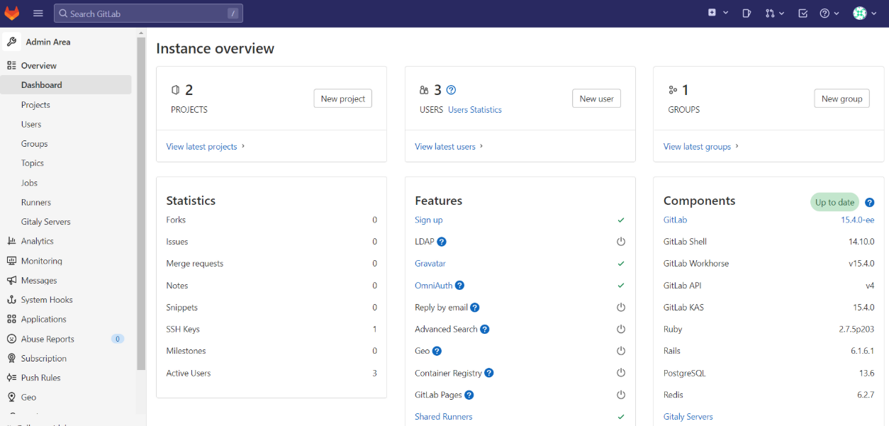Screen dimensions: 889x426
Task: Open the GitLab component link
Action: click(675, 220)
